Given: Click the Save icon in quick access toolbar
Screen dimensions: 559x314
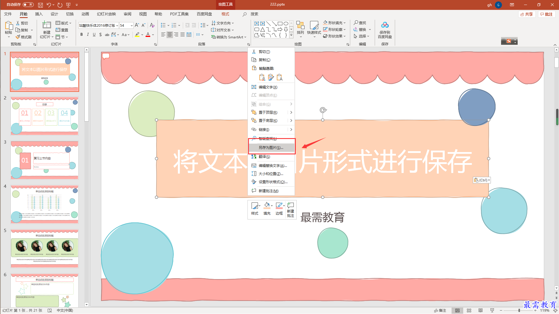Looking at the screenshot, I should tap(40, 5).
